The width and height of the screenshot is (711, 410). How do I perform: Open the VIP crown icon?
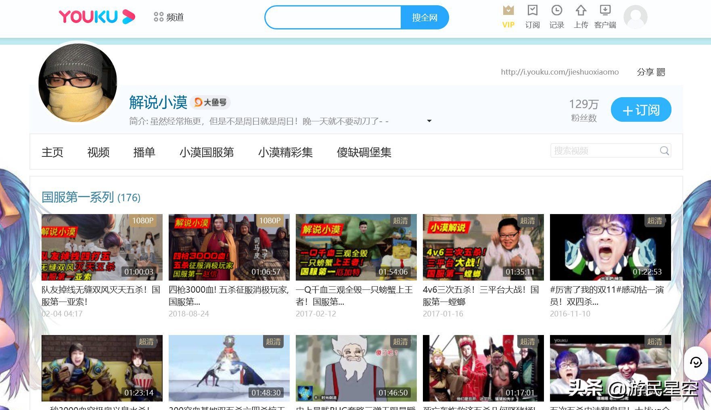tap(508, 11)
